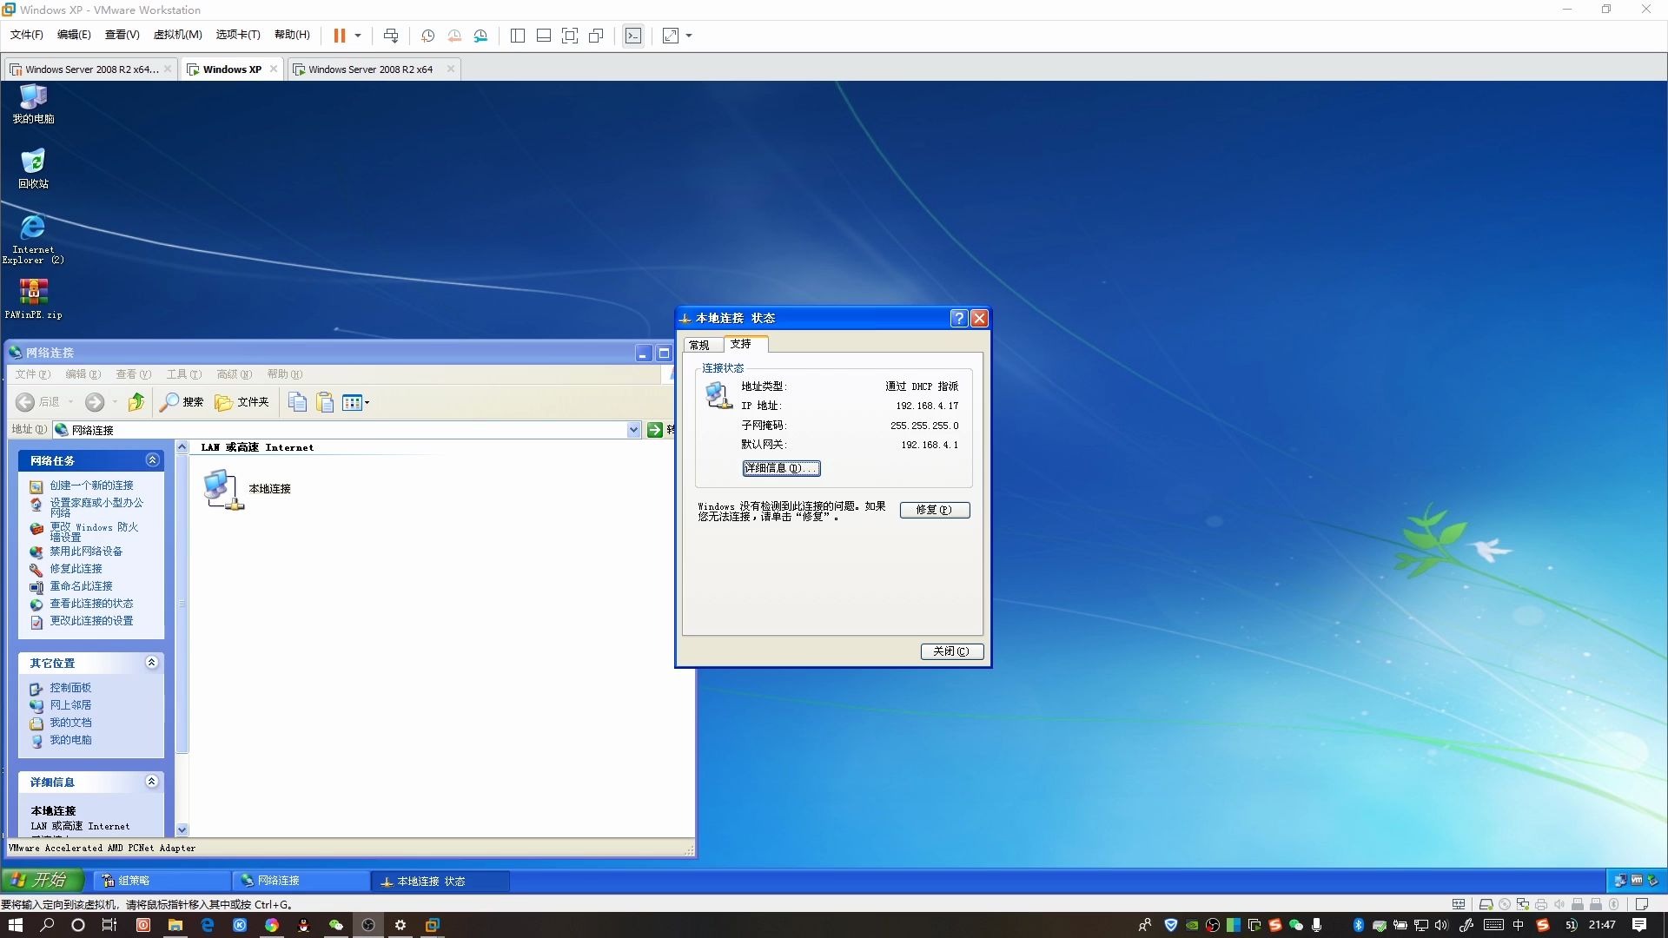Collapse the 网络任务 panel
Viewport: 1668px width, 938px height.
pyautogui.click(x=152, y=459)
